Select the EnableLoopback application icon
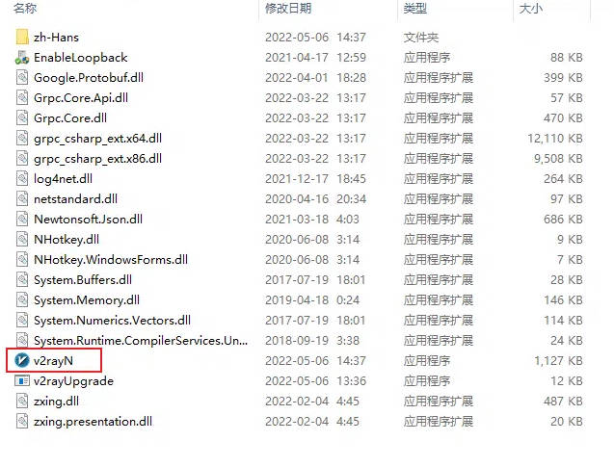 point(22,58)
